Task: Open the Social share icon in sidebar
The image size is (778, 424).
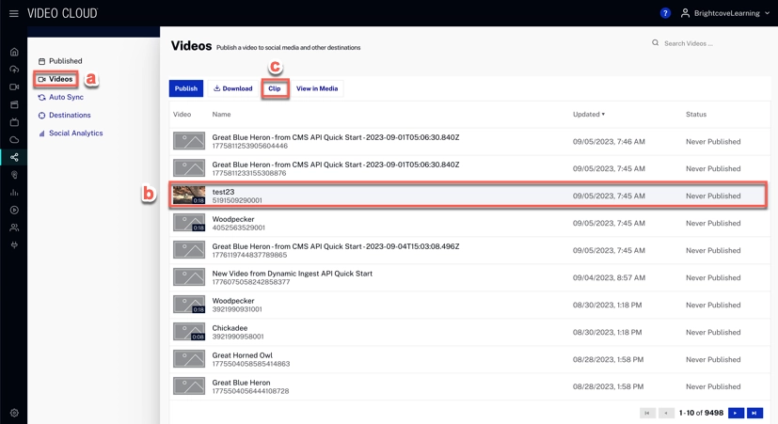Action: 14,157
